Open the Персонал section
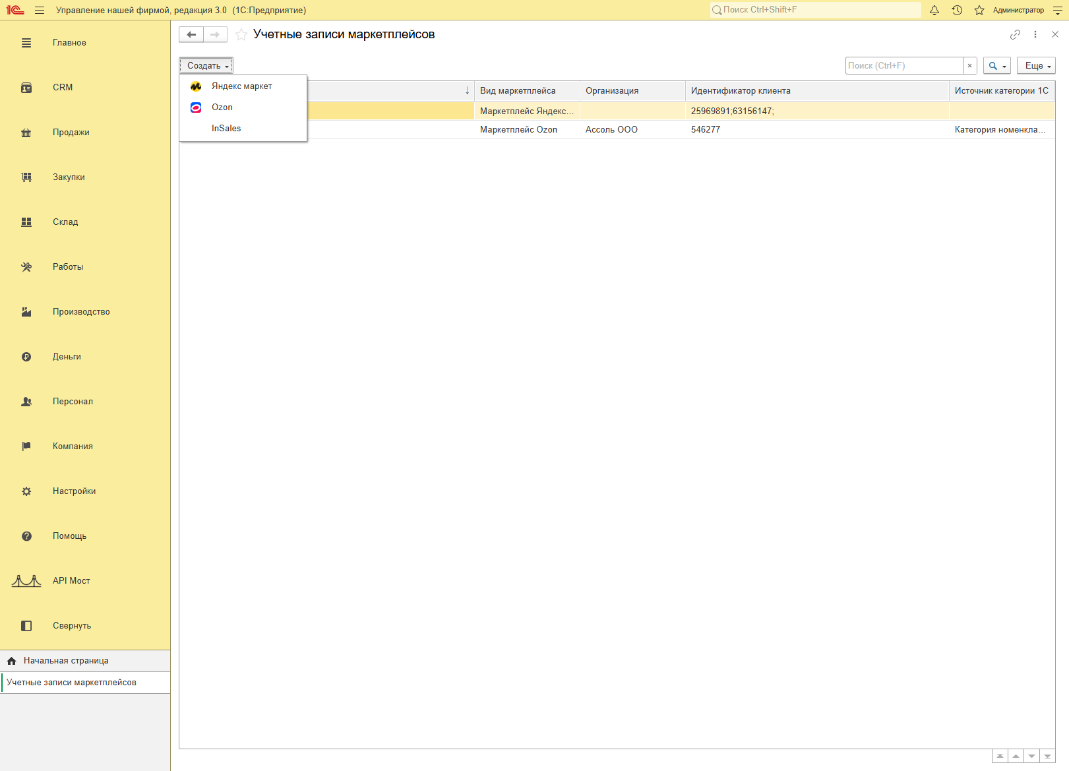Image resolution: width=1069 pixels, height=771 pixels. [85, 402]
